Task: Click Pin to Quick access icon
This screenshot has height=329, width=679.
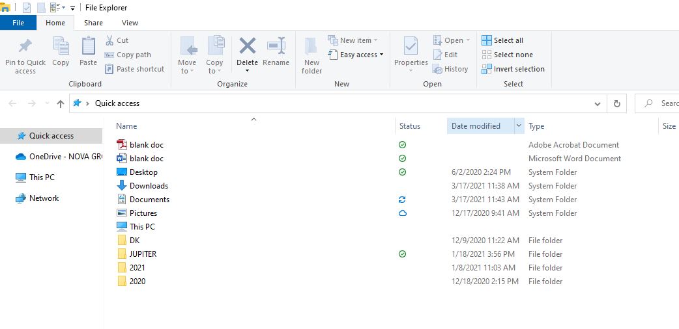Action: [25, 47]
